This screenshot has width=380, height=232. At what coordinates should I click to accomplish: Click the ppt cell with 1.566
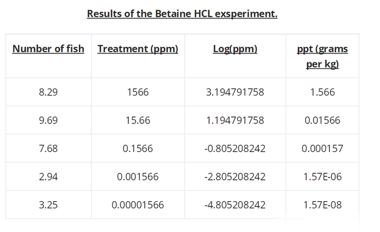pos(322,92)
